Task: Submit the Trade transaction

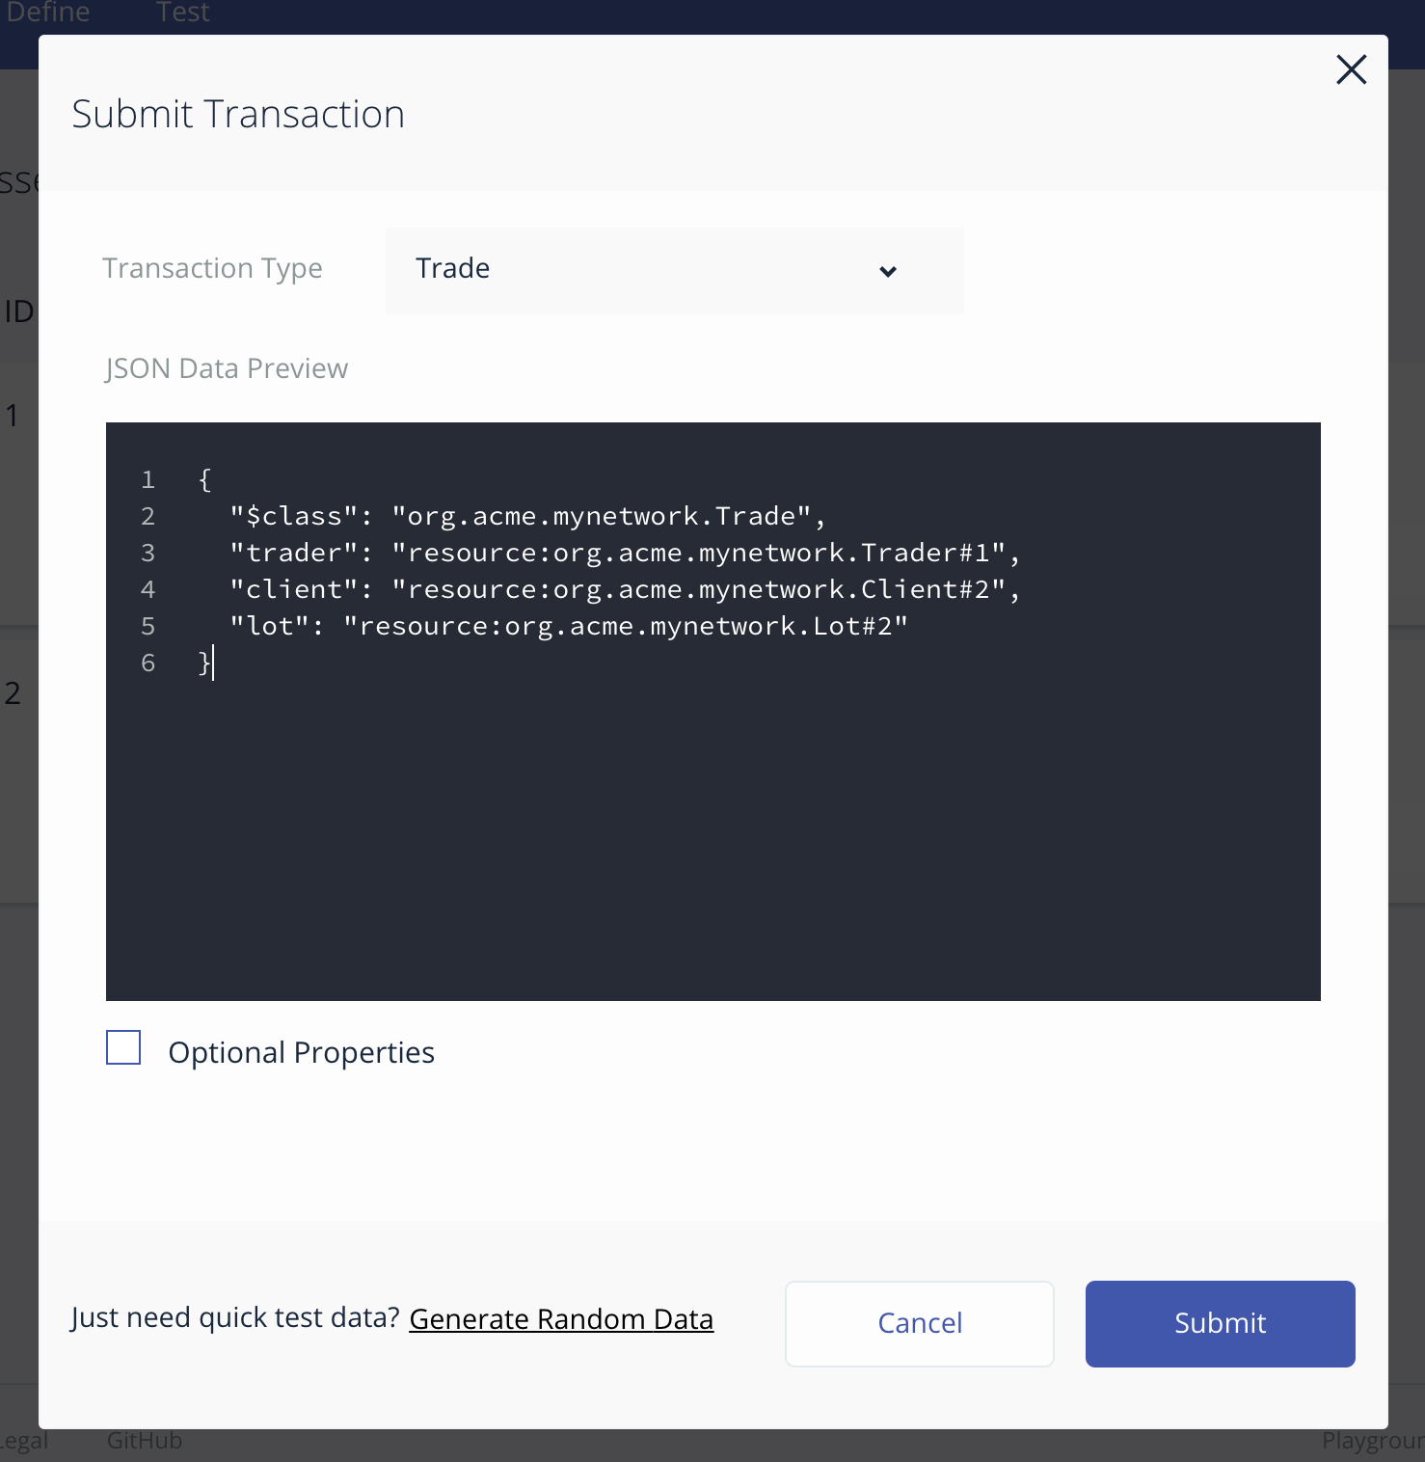Action: click(x=1220, y=1323)
